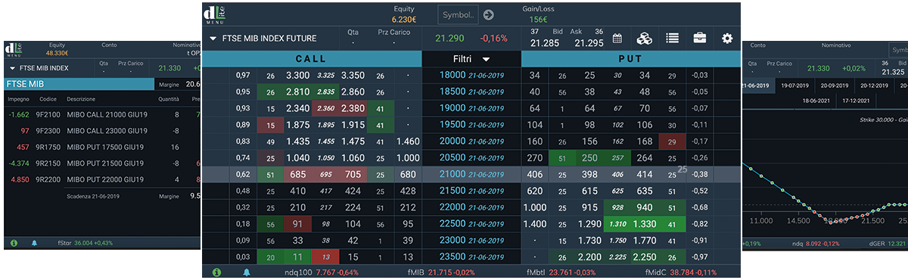Open the stacked cubes strategy icon
The image size is (908, 280).
(x=644, y=39)
